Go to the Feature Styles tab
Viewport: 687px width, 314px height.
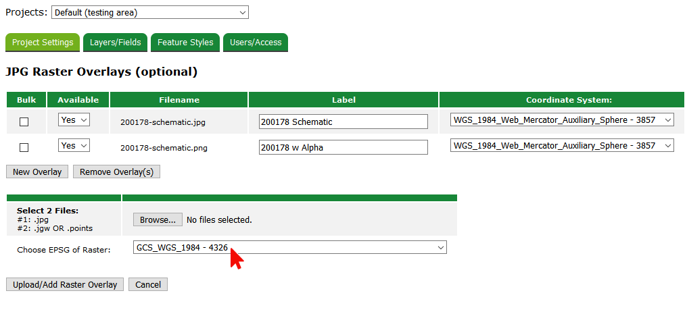[185, 42]
